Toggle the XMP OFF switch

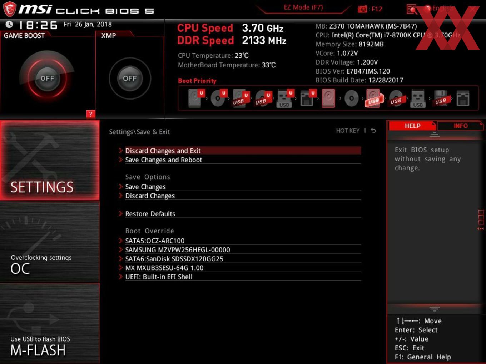130,78
